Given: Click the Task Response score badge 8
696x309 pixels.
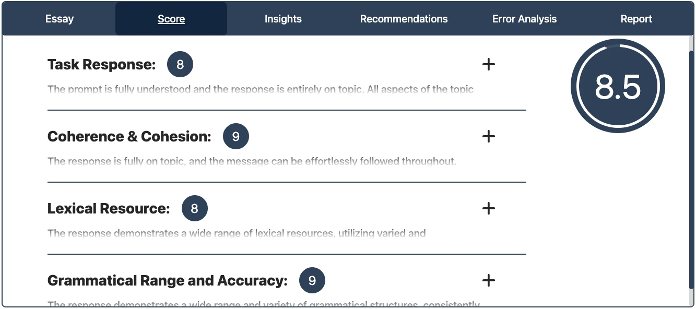Looking at the screenshot, I should [x=180, y=65].
